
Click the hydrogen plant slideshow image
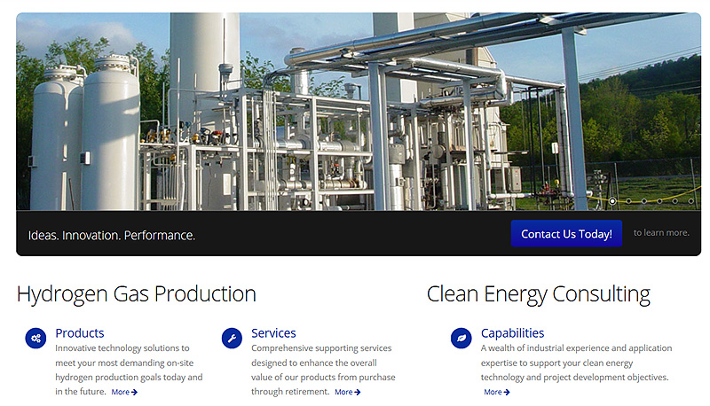tap(359, 111)
